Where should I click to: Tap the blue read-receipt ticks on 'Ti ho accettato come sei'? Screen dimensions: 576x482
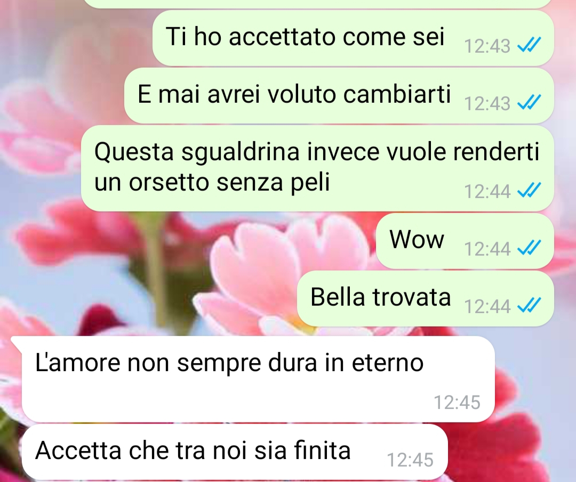[x=529, y=45]
